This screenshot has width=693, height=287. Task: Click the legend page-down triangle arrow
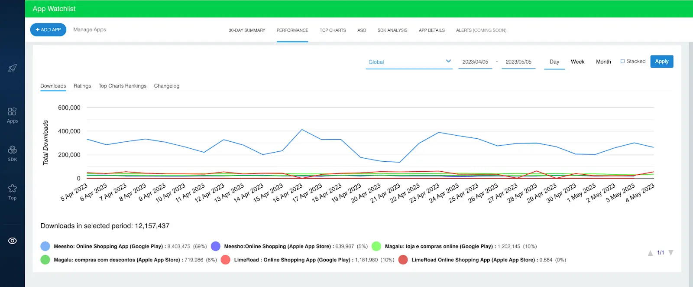click(671, 253)
